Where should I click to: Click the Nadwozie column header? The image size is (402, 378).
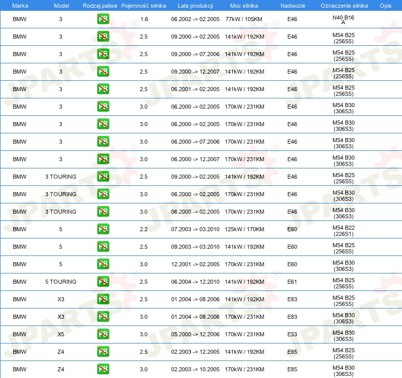pos(293,6)
